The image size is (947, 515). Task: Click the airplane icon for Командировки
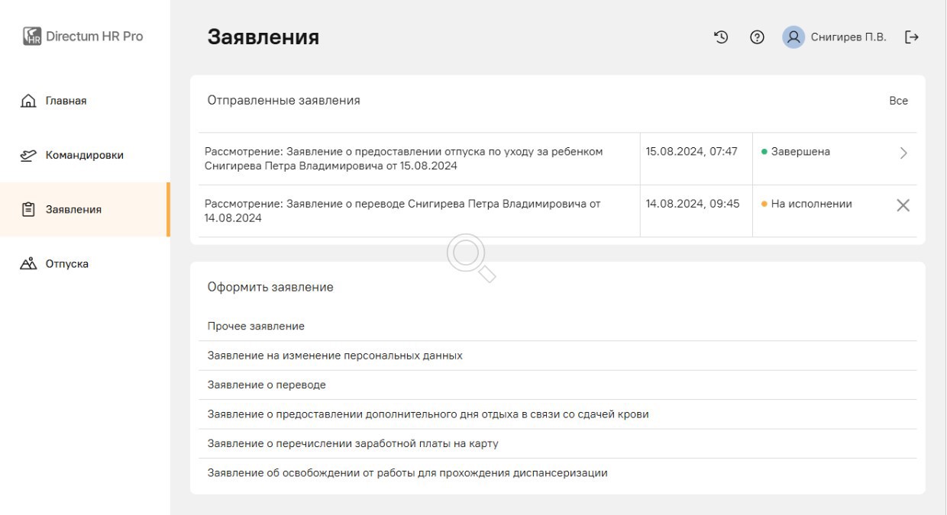(x=28, y=156)
